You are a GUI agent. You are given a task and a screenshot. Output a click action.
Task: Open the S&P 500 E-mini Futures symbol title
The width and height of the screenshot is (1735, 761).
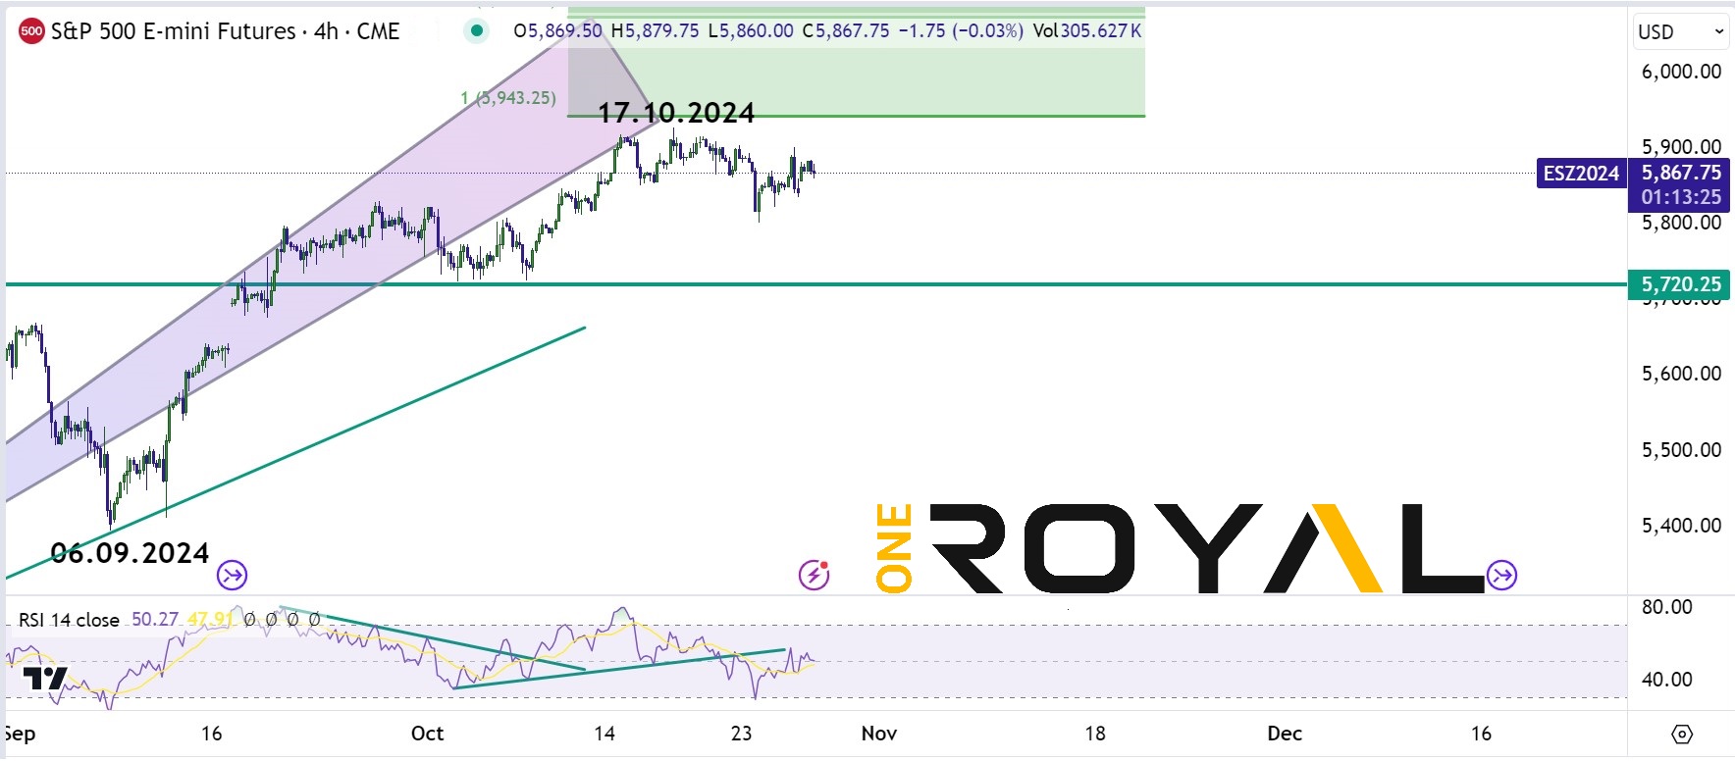[x=225, y=31]
